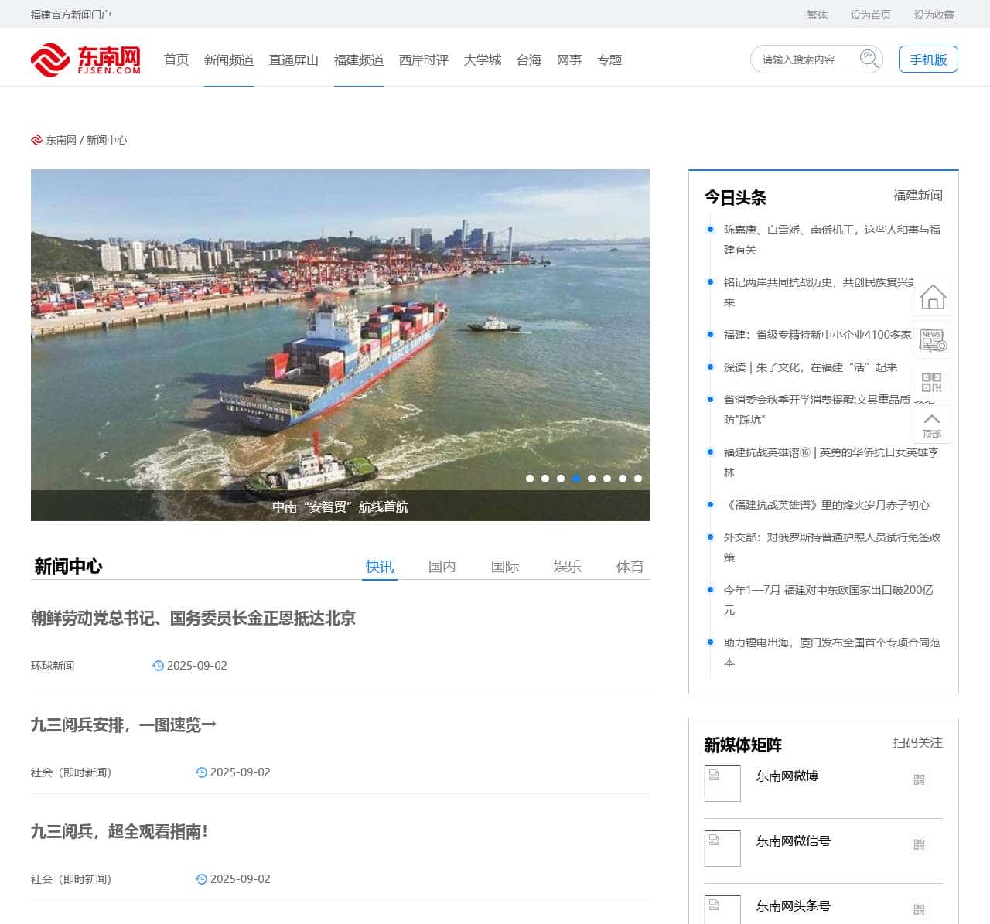This screenshot has height=924, width=990.
Task: Select the first carousel indicator dot
Action: (x=530, y=479)
